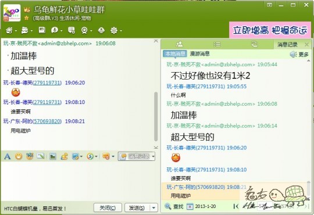Click the 查找 search magnifier icon

click(168, 206)
